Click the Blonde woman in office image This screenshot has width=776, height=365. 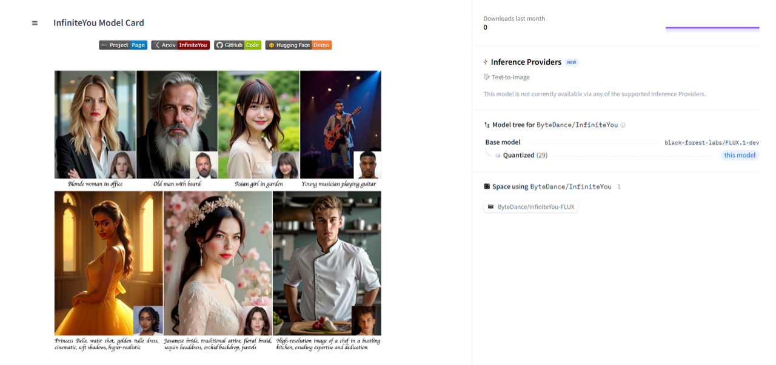[95, 125]
